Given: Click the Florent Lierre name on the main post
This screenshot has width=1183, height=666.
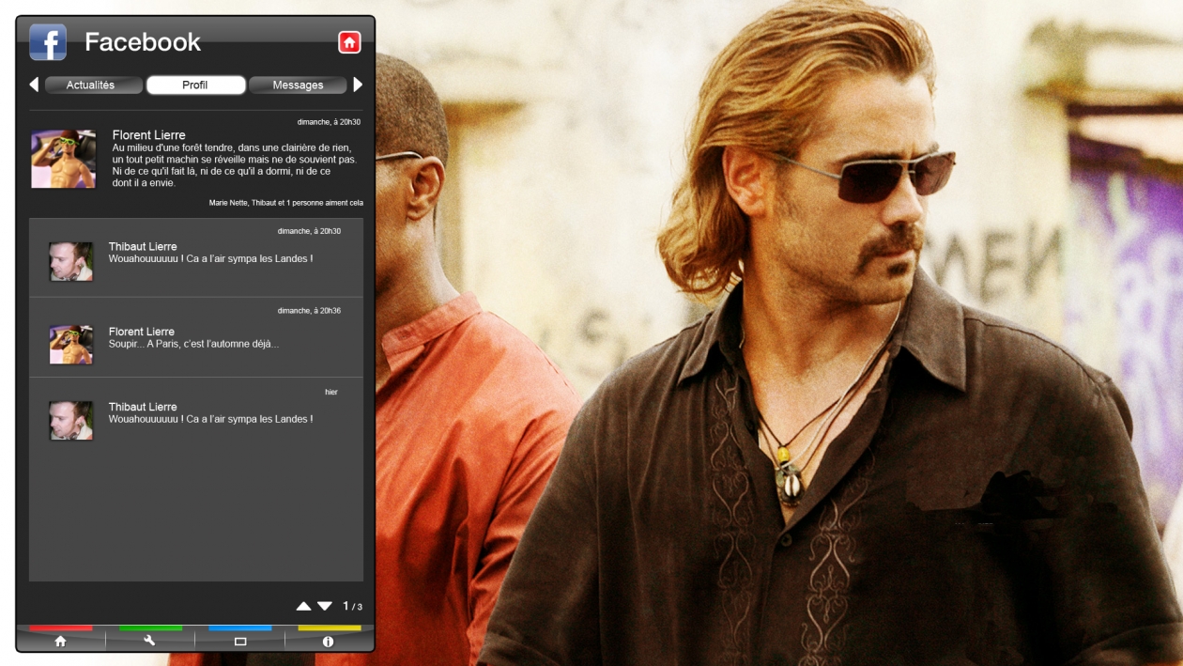Looking at the screenshot, I should click(x=148, y=135).
